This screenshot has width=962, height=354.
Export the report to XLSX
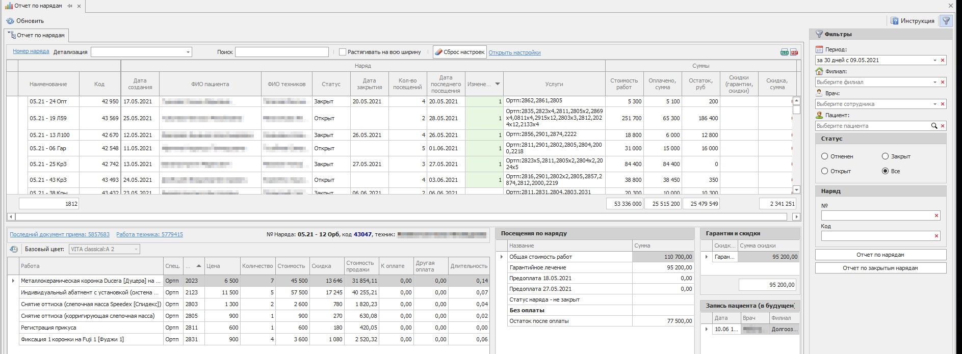point(785,52)
